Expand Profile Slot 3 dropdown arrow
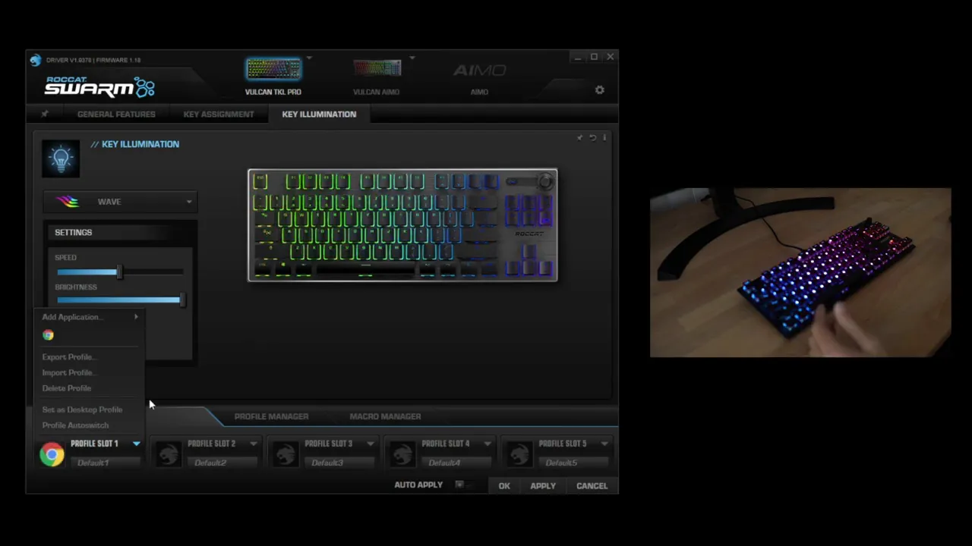The width and height of the screenshot is (972, 546). pos(371,444)
